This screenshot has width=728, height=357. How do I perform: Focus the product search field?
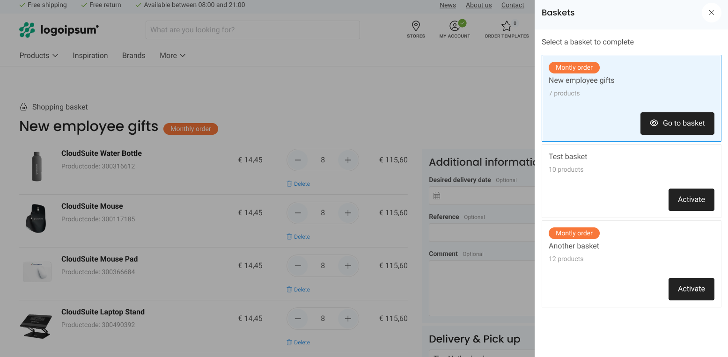(x=253, y=30)
